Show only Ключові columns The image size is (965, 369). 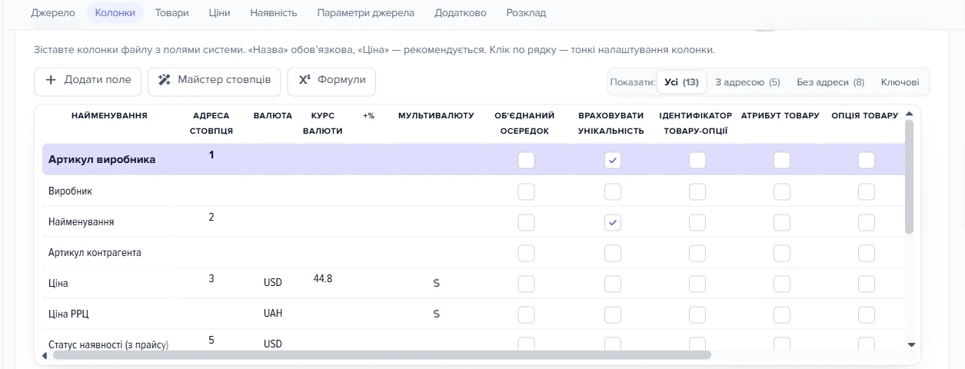[x=900, y=82]
